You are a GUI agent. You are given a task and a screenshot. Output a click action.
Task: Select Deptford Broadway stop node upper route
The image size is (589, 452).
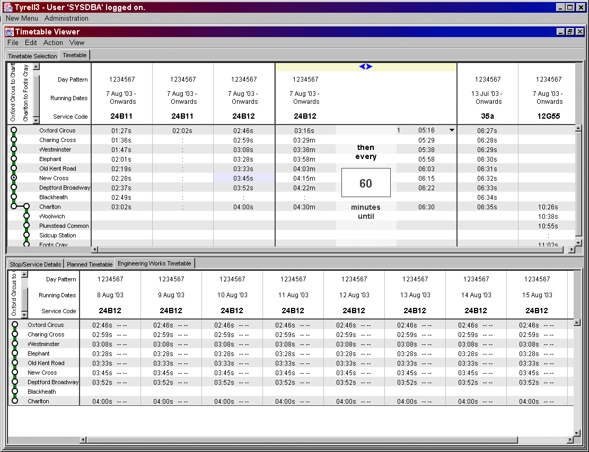click(x=14, y=187)
